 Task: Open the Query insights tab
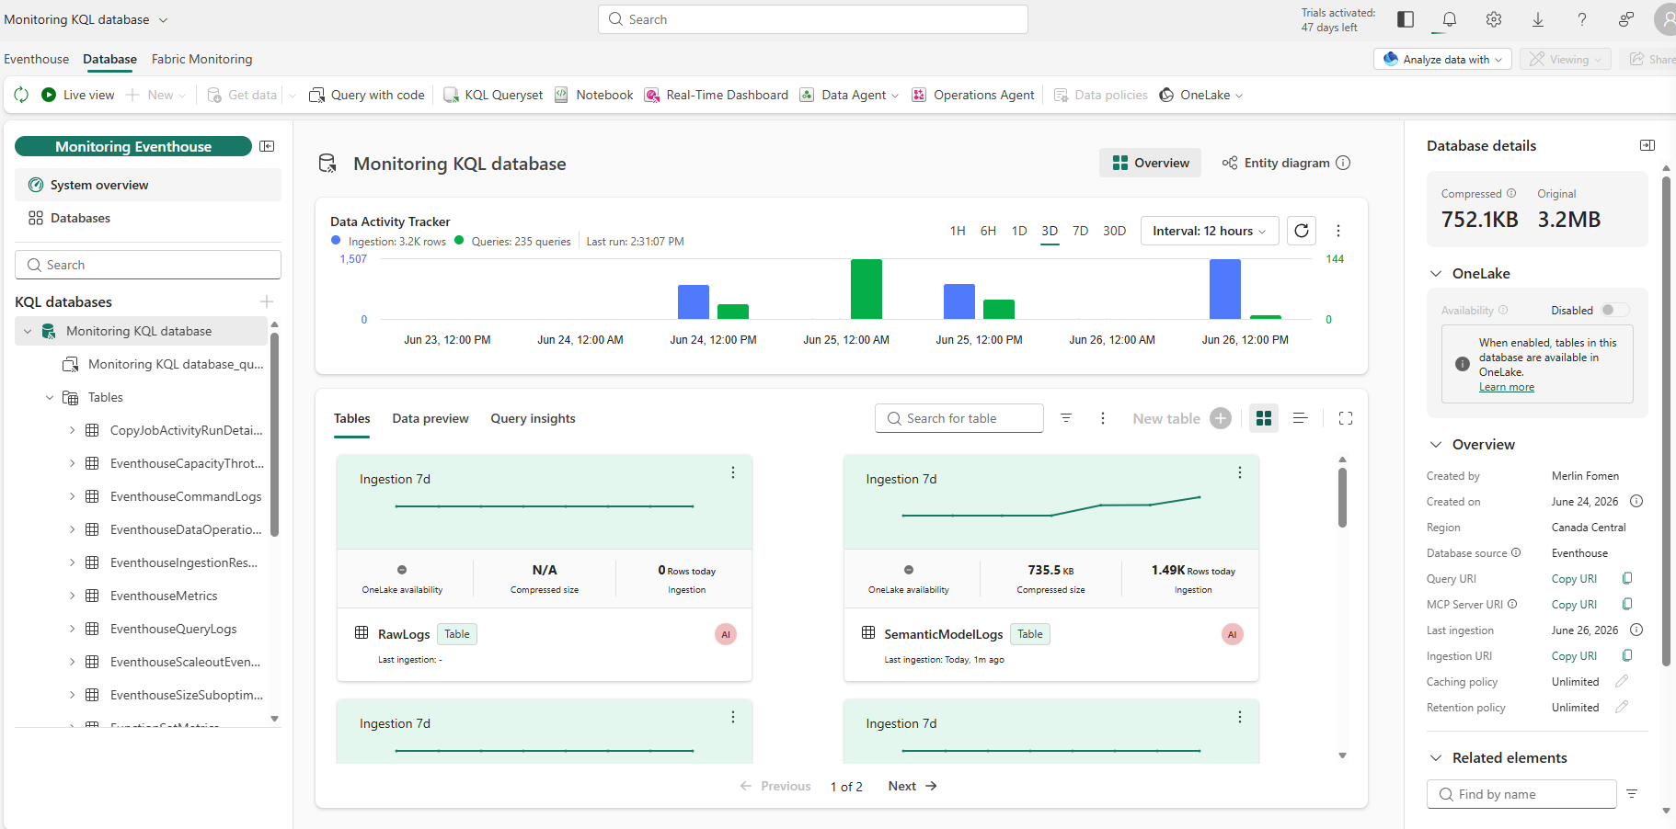(x=534, y=418)
